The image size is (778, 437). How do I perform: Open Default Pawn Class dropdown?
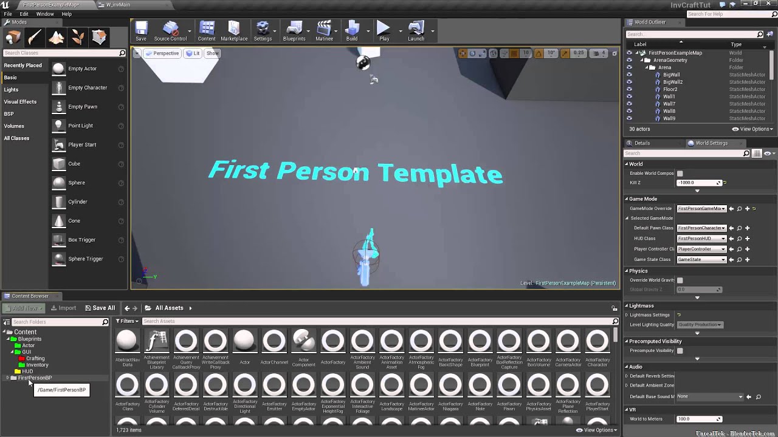click(x=701, y=228)
